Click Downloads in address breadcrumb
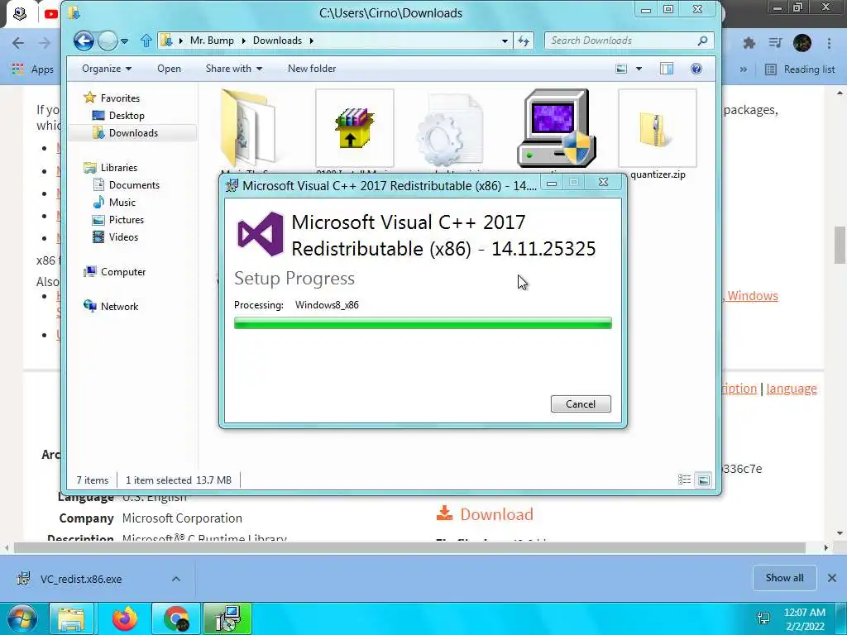Screen dimensions: 847x635 pyautogui.click(x=277, y=41)
